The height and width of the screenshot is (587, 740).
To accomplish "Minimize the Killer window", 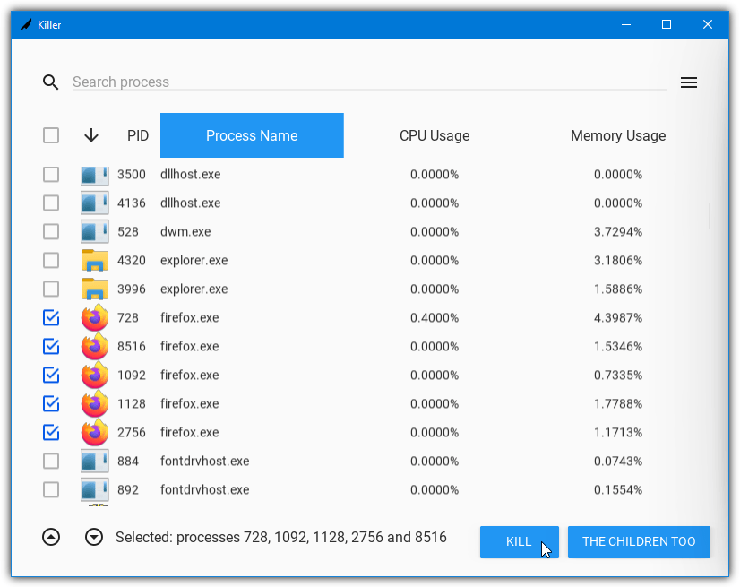I will (x=626, y=24).
